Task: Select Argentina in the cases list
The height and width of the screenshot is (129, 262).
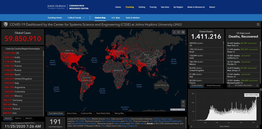Action: 22,87
